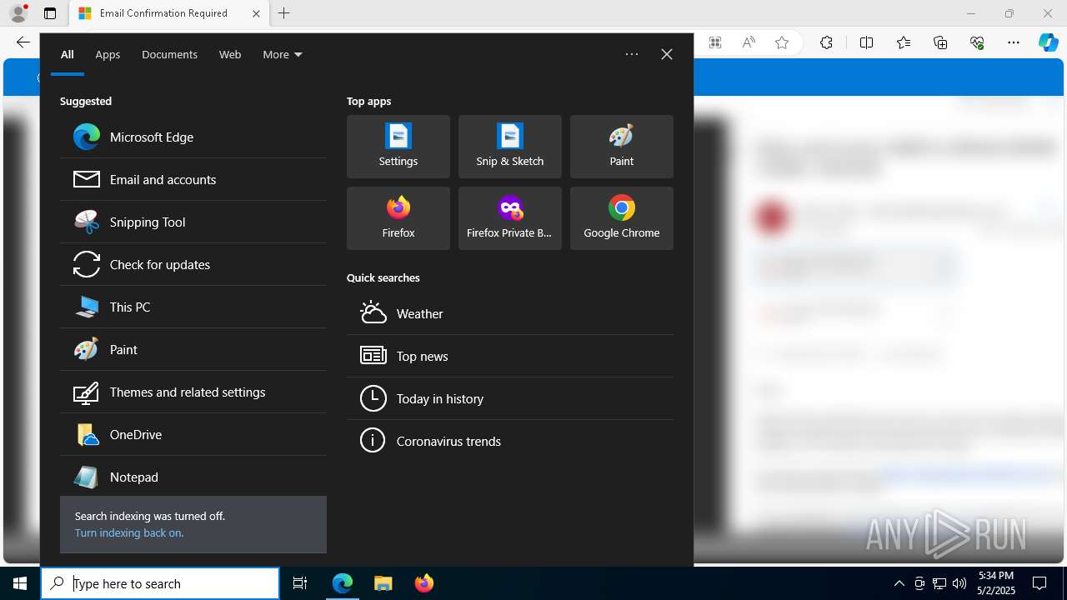Open the taskbar clock and date
Viewport: 1067px width, 600px height.
(x=996, y=582)
